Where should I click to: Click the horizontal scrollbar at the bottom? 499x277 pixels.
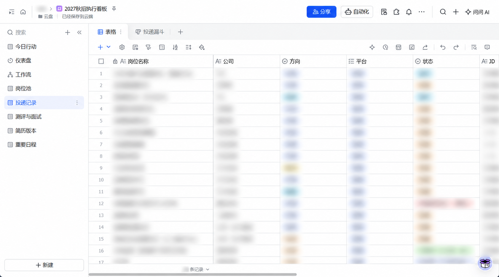pyautogui.click(x=193, y=275)
